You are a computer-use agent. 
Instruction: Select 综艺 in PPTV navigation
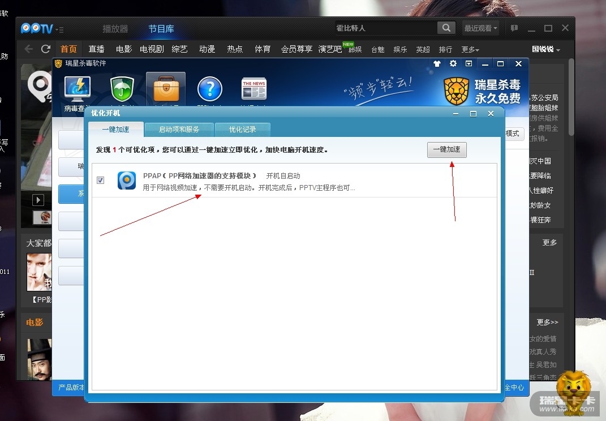click(x=179, y=49)
